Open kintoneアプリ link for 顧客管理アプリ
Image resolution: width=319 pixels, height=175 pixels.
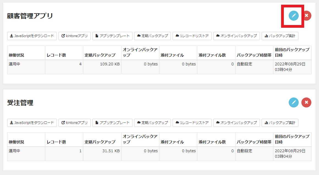(x=74, y=36)
